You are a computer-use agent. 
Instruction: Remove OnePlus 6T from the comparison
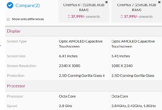[106, 2]
